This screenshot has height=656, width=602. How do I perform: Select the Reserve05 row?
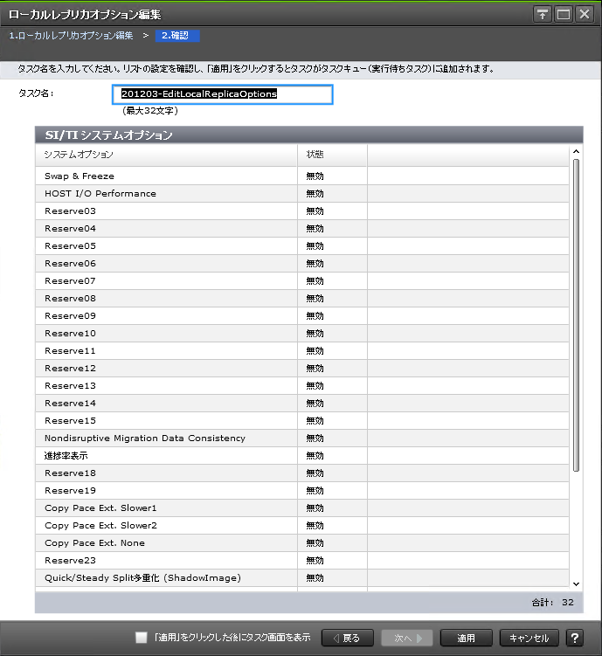(x=302, y=246)
